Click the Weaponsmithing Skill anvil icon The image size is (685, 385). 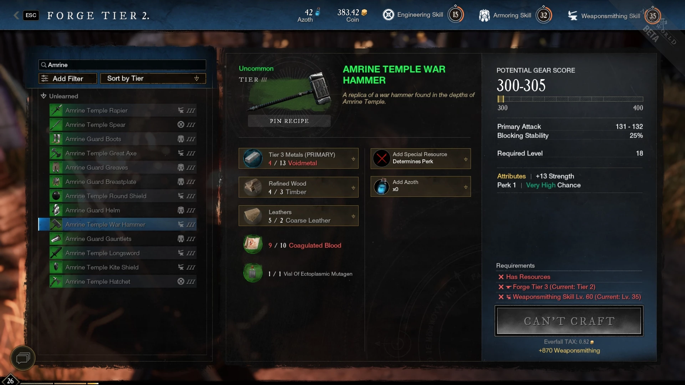[572, 16]
